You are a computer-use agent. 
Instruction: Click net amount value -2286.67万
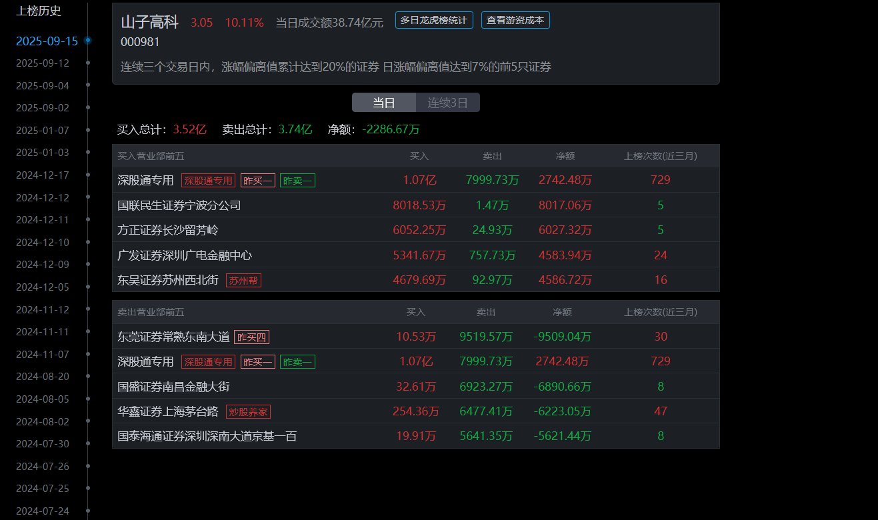391,129
